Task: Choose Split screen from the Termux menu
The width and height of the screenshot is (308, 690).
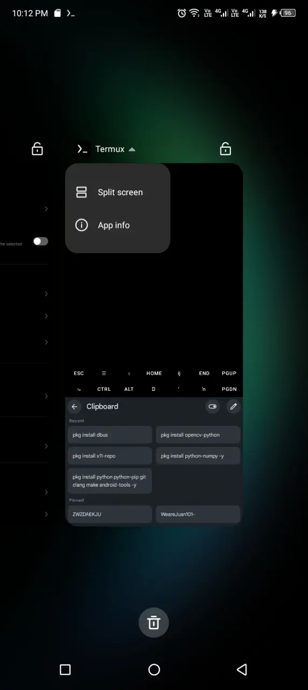Action: point(117,192)
